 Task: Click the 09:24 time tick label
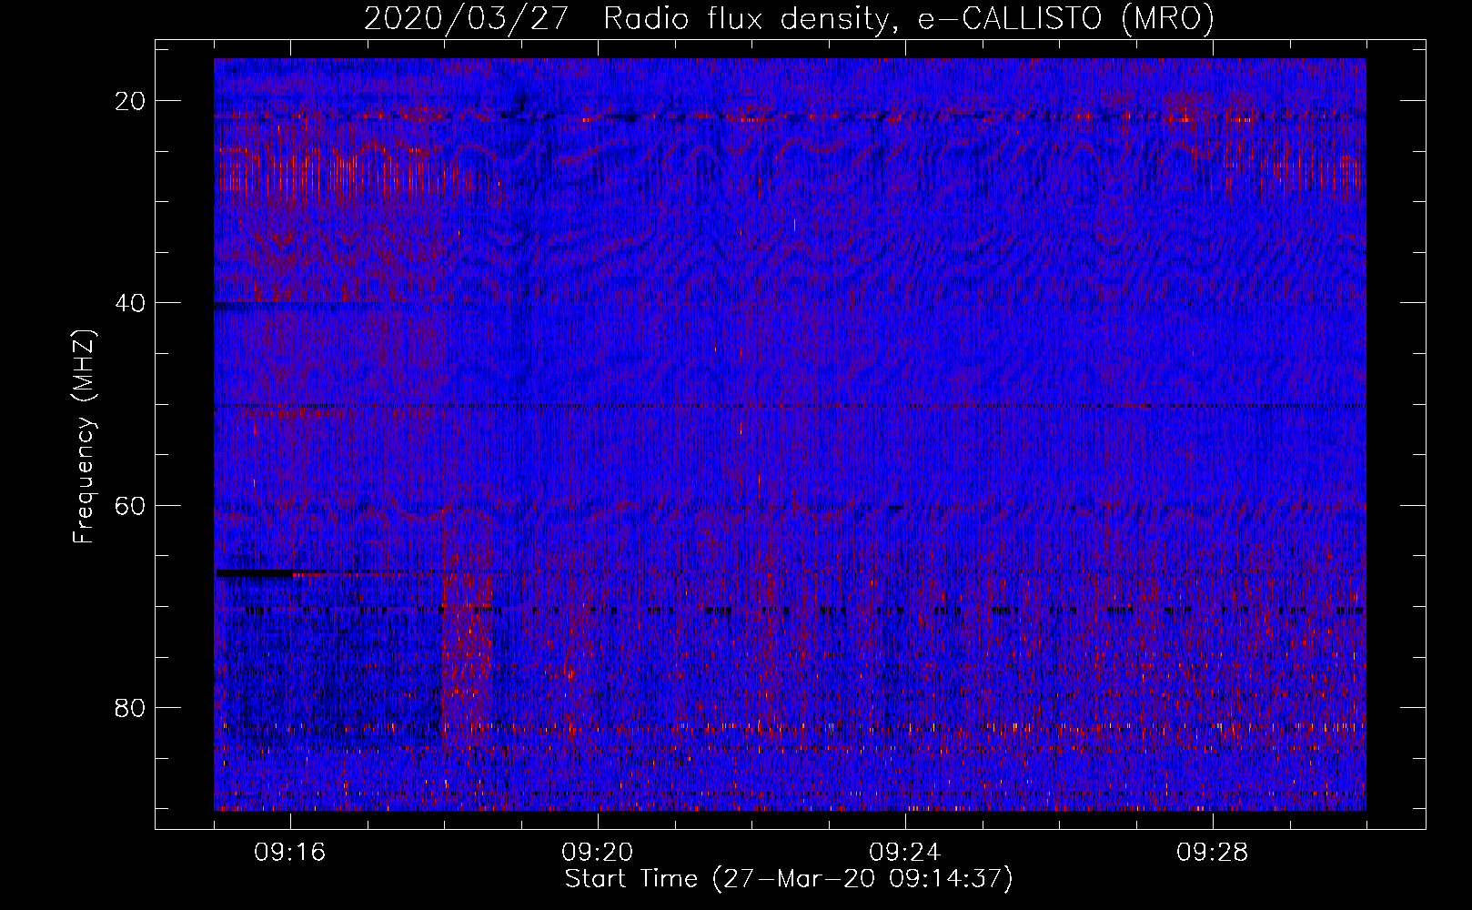coord(905,853)
